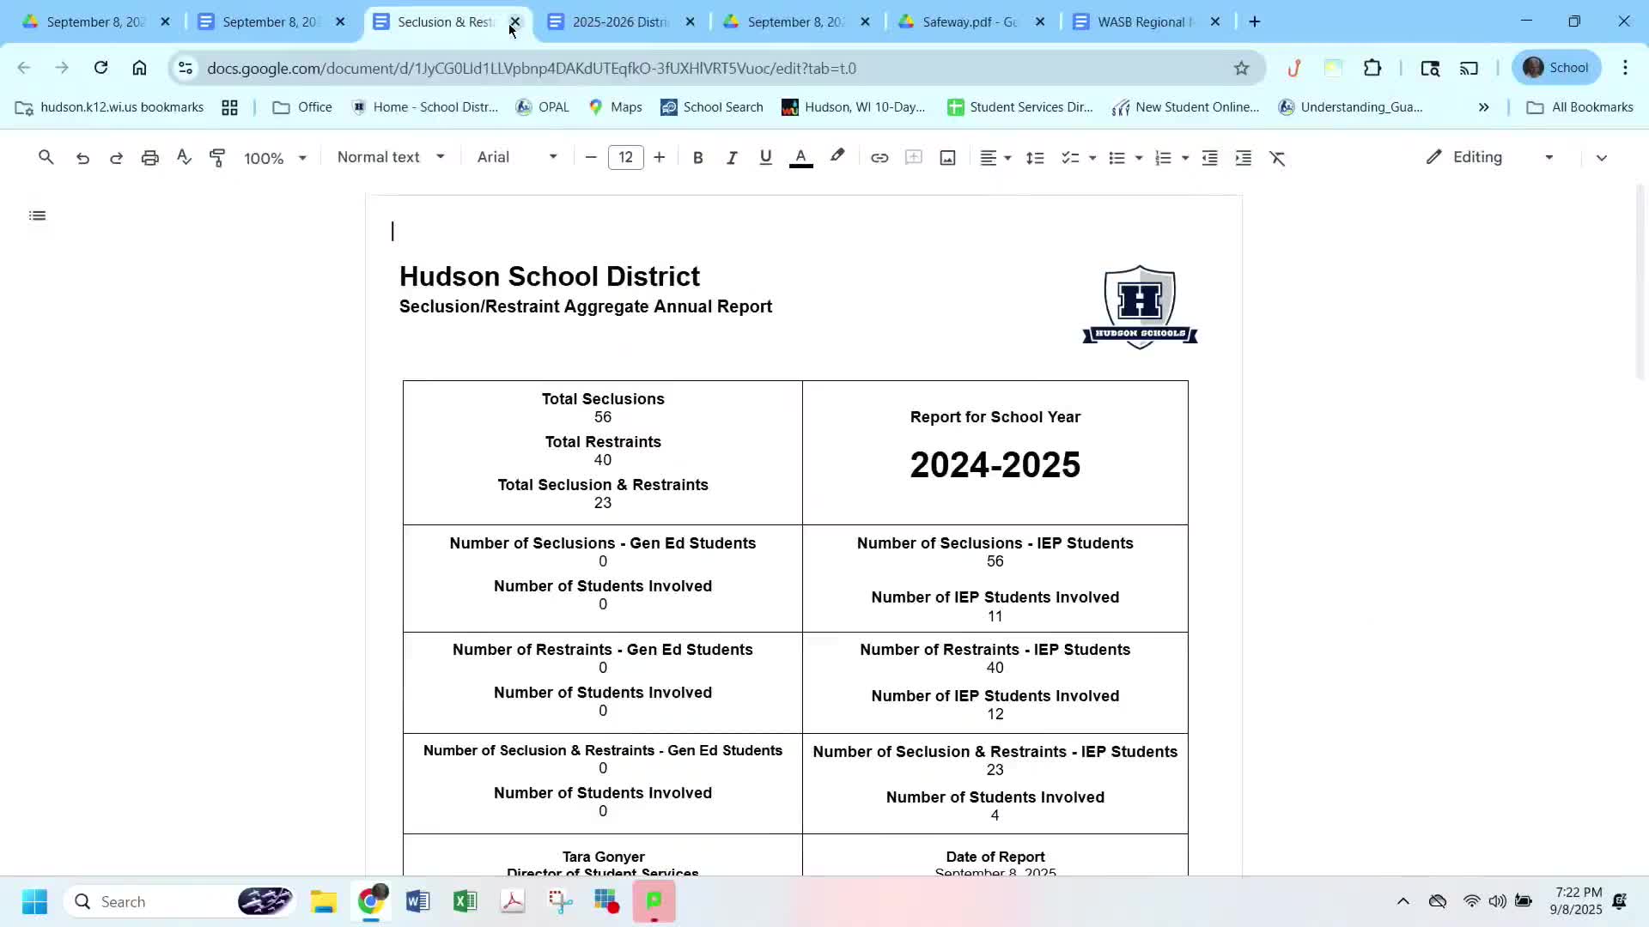The image size is (1649, 927).
Task: Click the Spelling and grammar check icon
Action: pyautogui.click(x=184, y=158)
